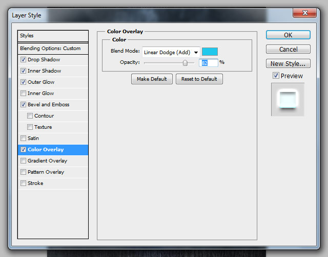Image resolution: width=328 pixels, height=257 pixels.
Task: Click the Make Default button
Action: click(x=152, y=79)
